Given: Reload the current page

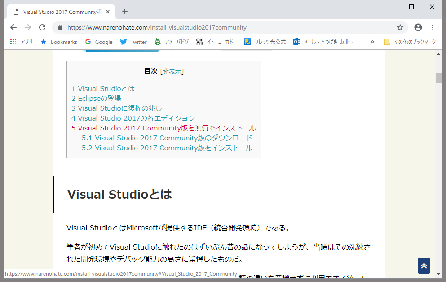Looking at the screenshot, I should pyautogui.click(x=42, y=27).
